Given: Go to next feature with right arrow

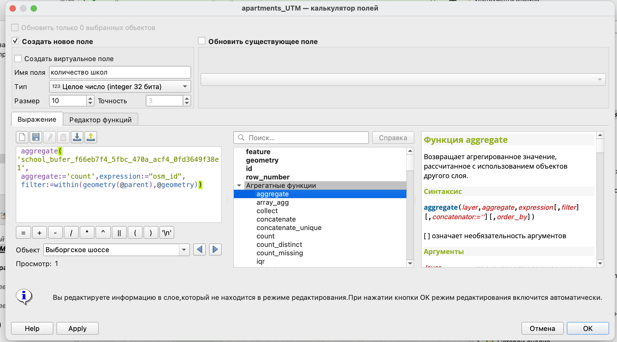Looking at the screenshot, I should pyautogui.click(x=215, y=250).
